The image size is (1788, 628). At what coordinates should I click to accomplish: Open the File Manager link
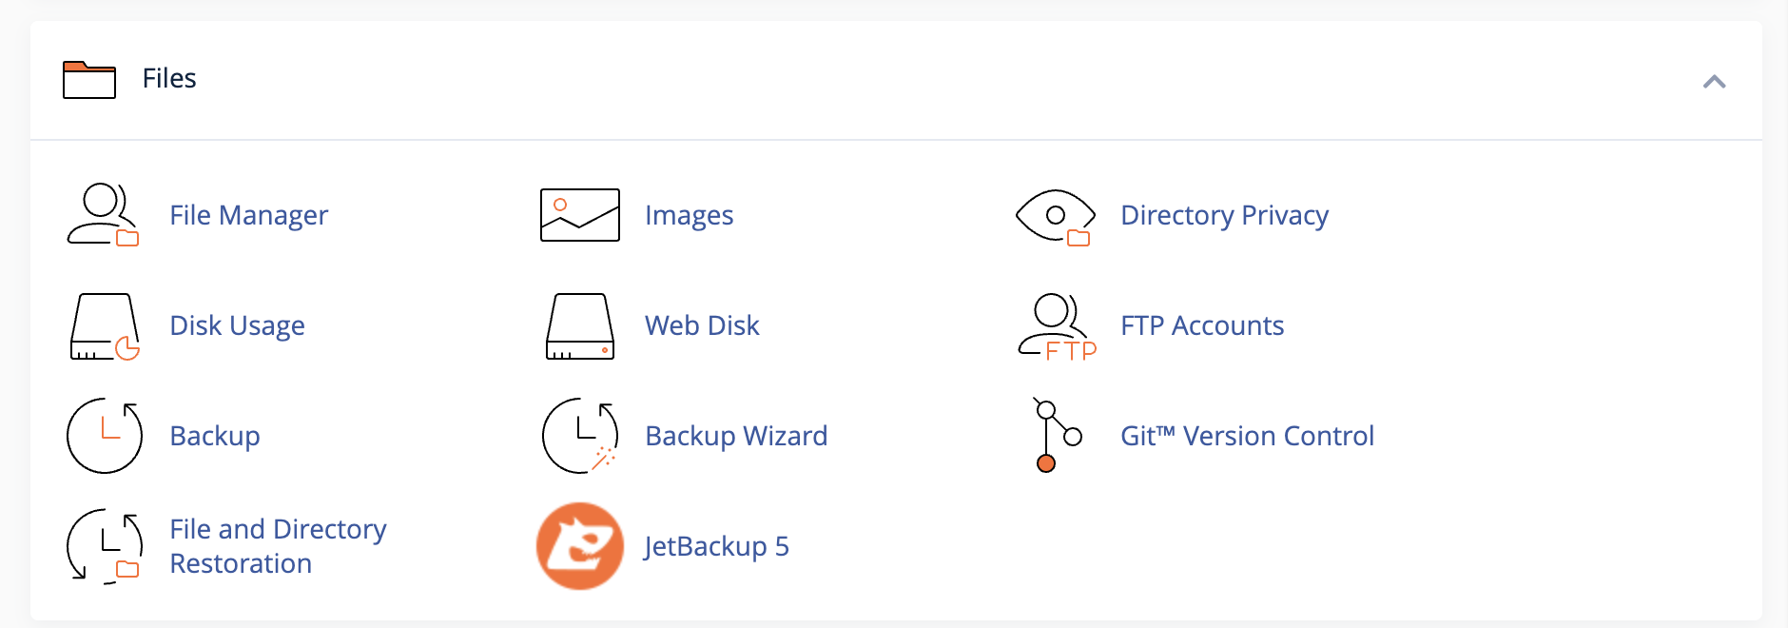[248, 215]
